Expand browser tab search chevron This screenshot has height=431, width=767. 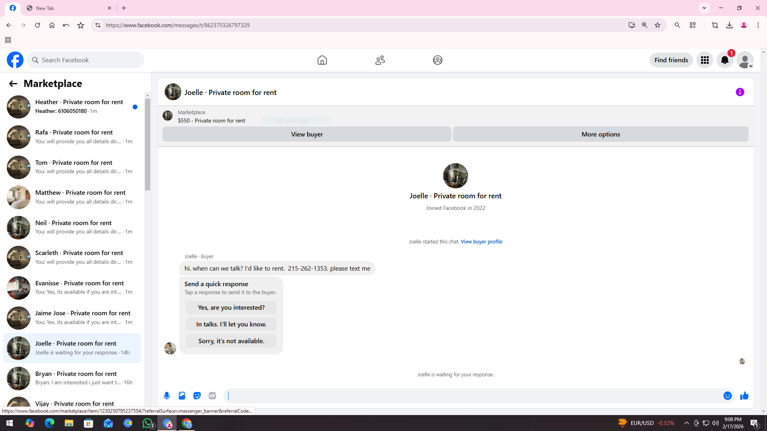pyautogui.click(x=704, y=8)
